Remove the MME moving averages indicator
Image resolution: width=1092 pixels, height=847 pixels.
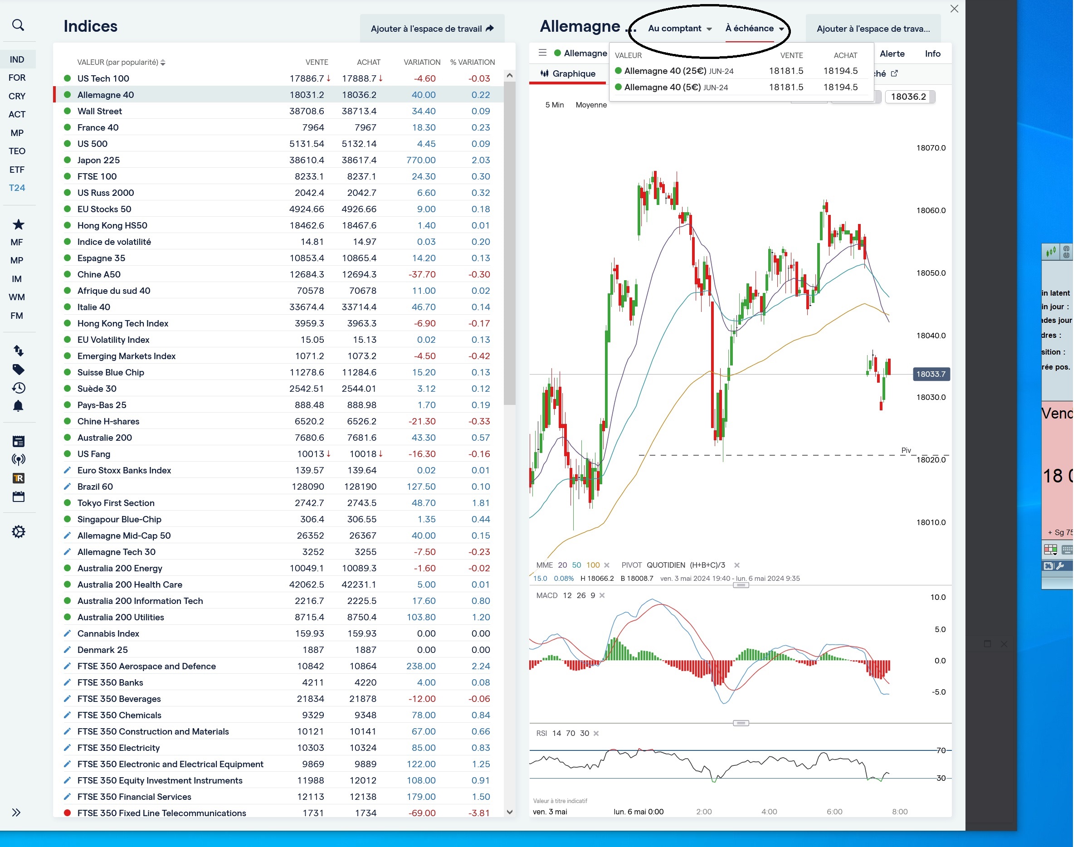click(x=606, y=565)
